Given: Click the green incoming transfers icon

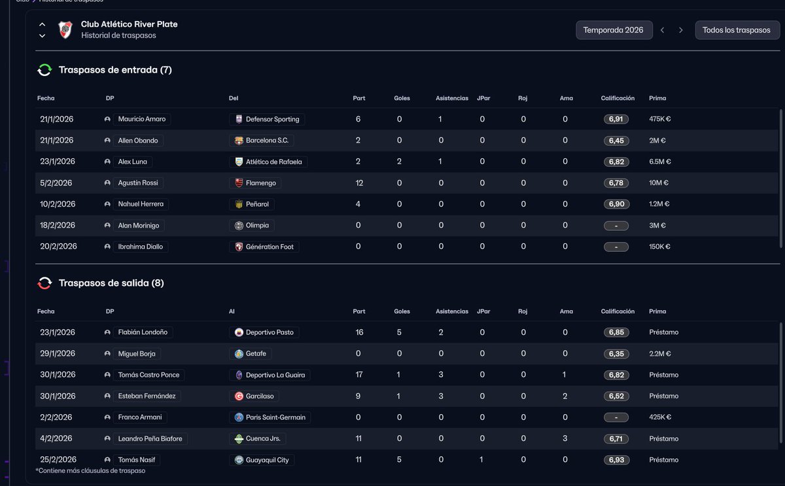Looking at the screenshot, I should pyautogui.click(x=44, y=70).
